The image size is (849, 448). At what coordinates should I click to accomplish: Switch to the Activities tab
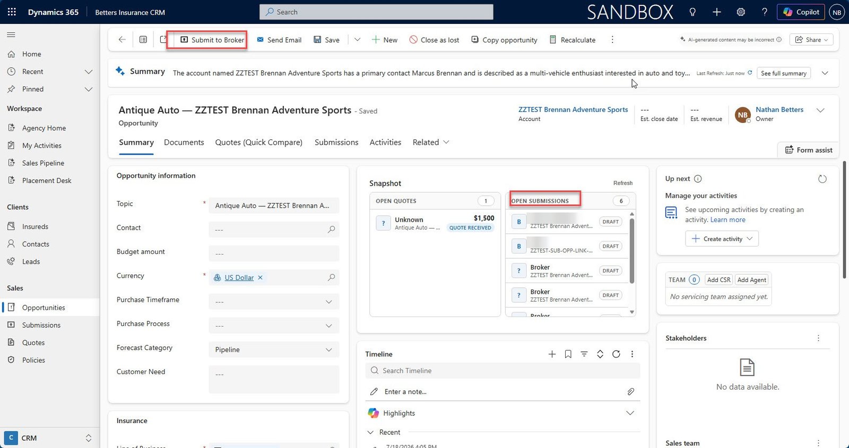(x=385, y=142)
